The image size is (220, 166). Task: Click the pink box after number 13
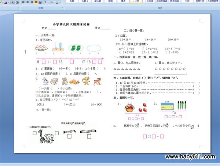pos(72,62)
